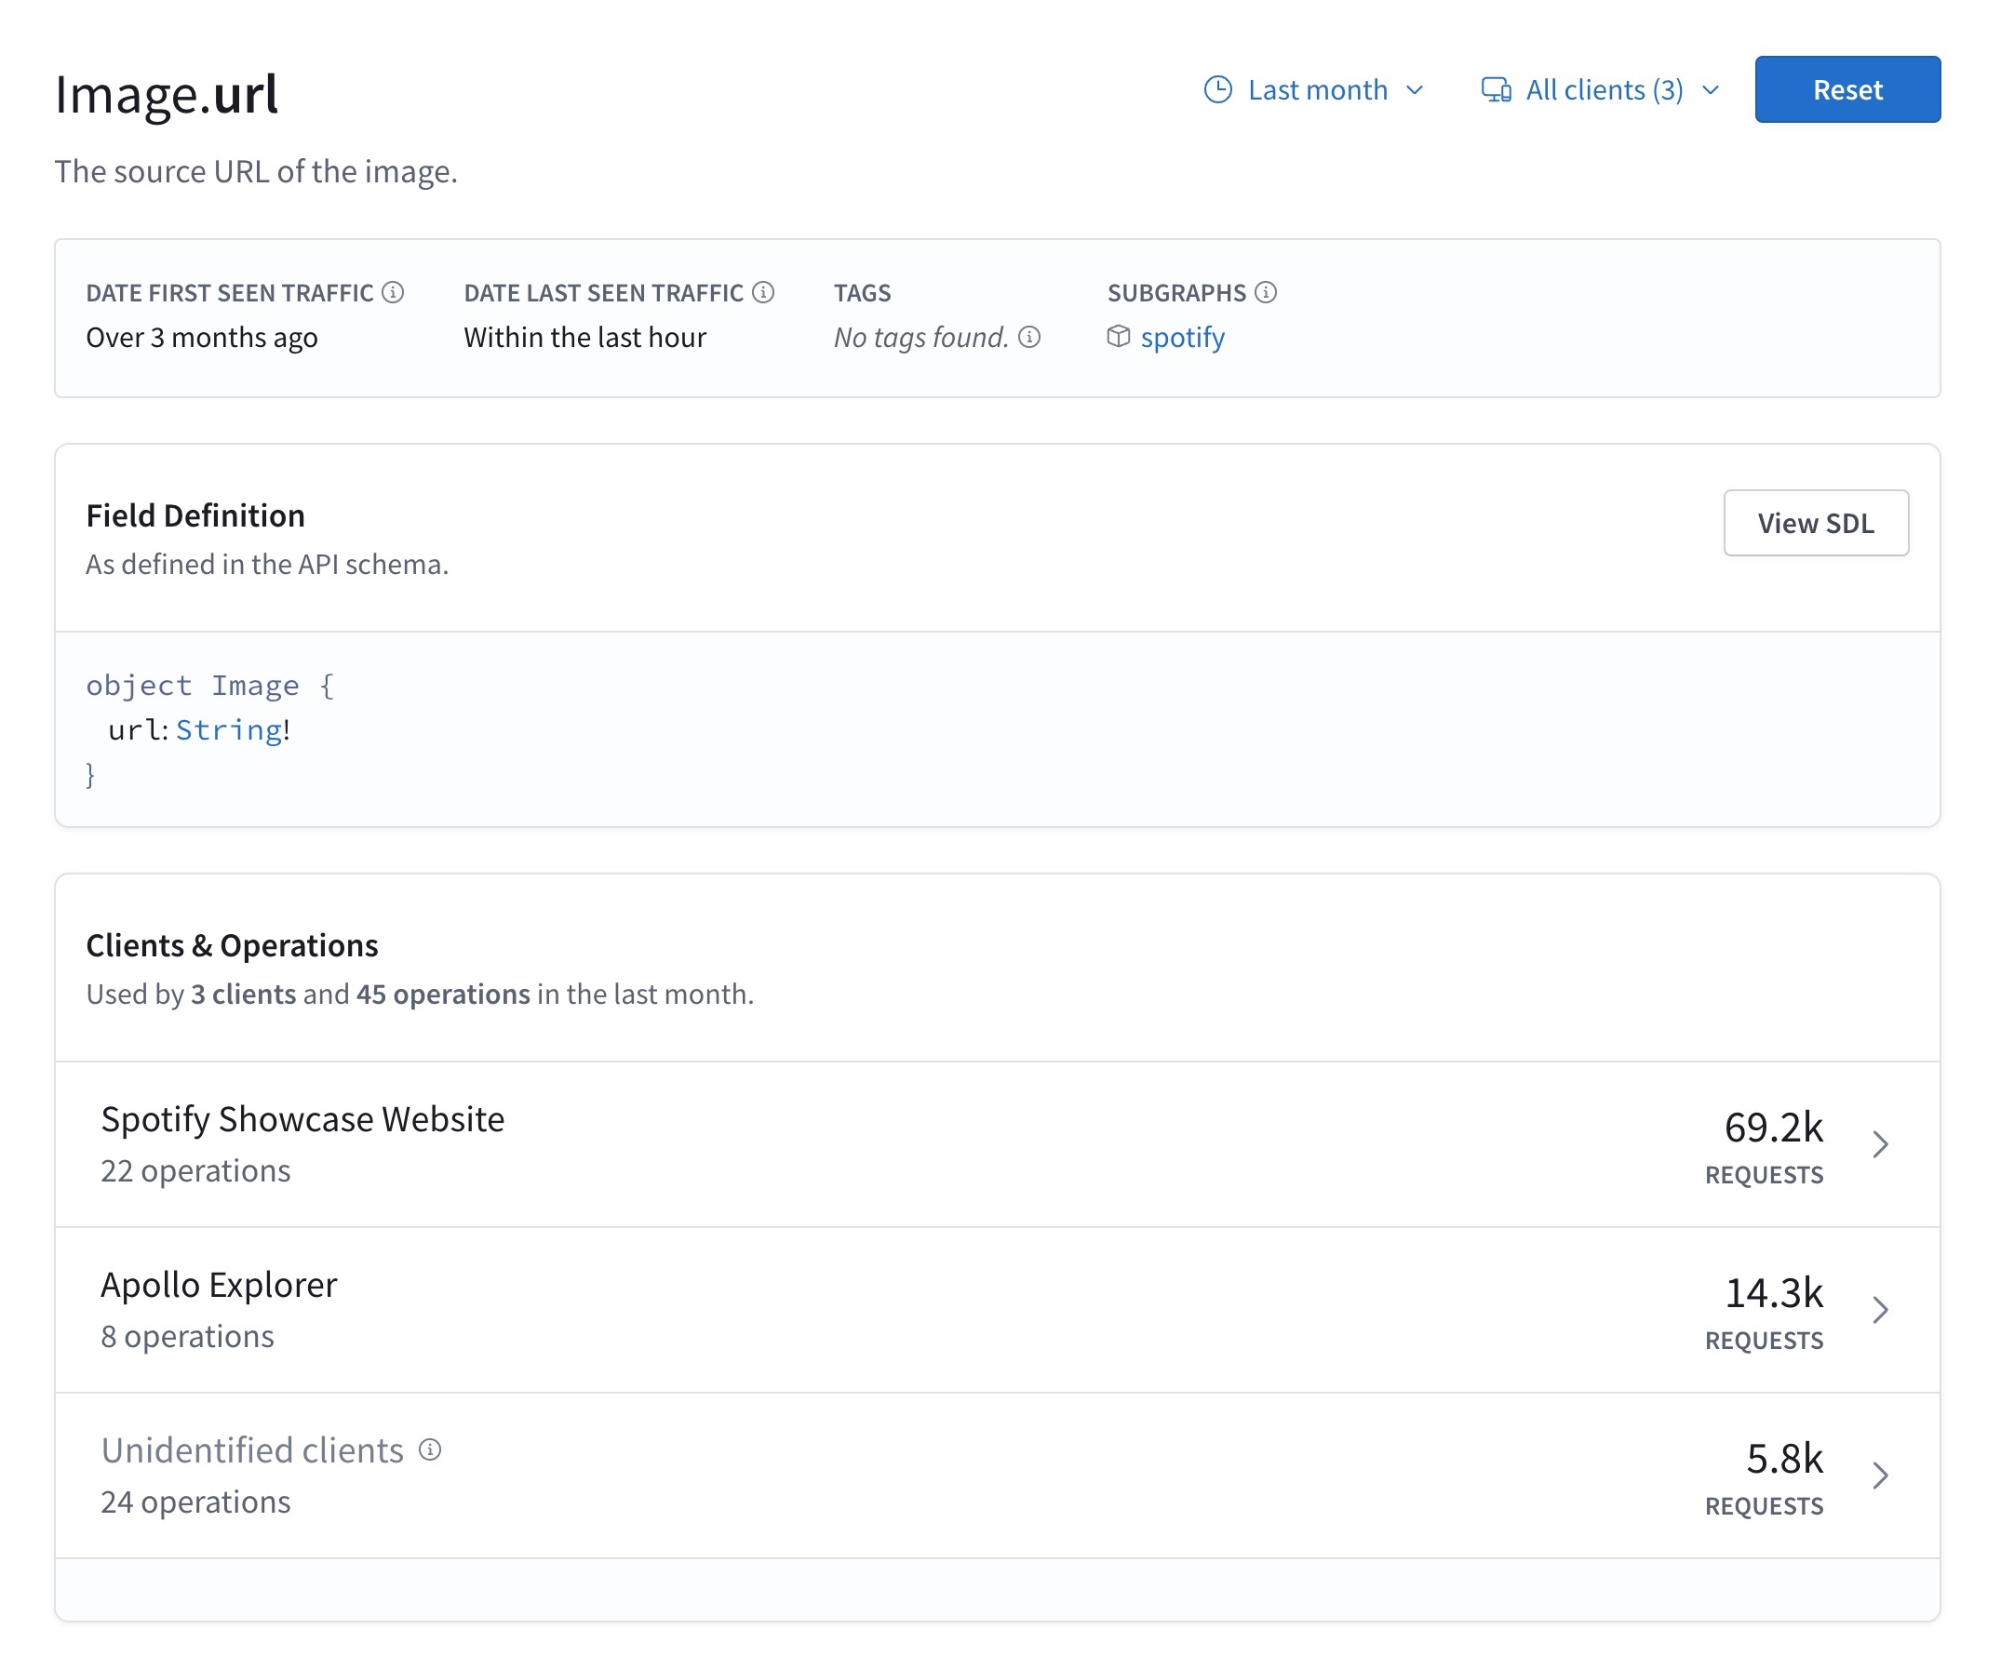Image resolution: width=2001 pixels, height=1669 pixels.
Task: Click No tags found info icon
Action: point(1034,337)
